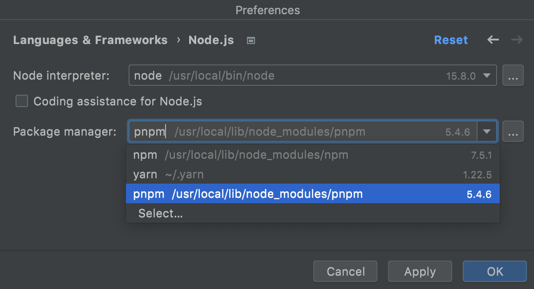Open the Node interpreter dropdown arrow
Image resolution: width=534 pixels, height=289 pixels.
point(486,75)
